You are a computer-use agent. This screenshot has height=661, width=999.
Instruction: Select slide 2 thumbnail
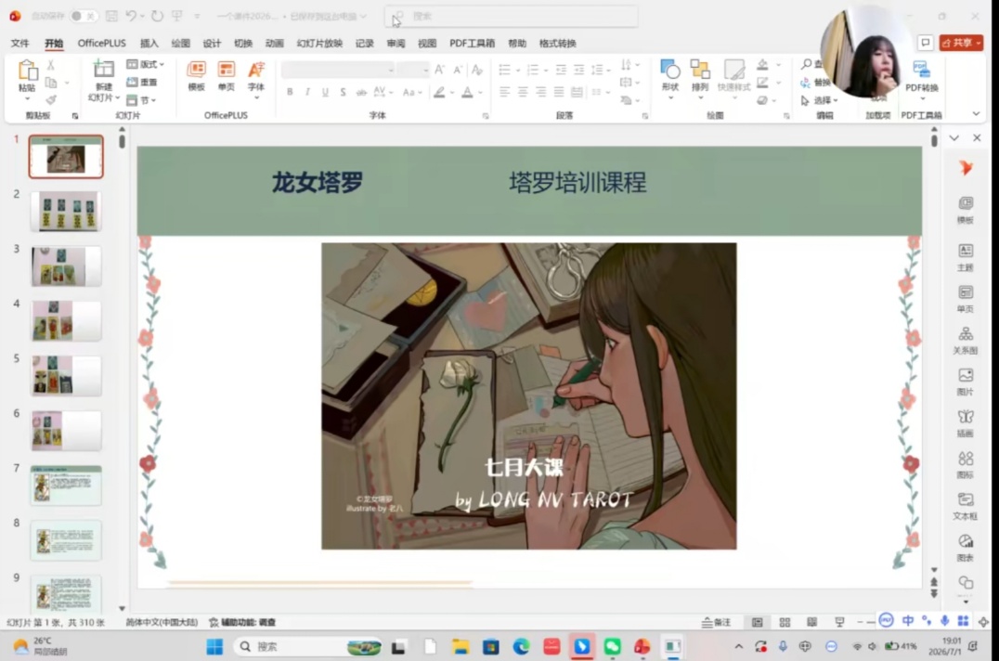pyautogui.click(x=66, y=212)
